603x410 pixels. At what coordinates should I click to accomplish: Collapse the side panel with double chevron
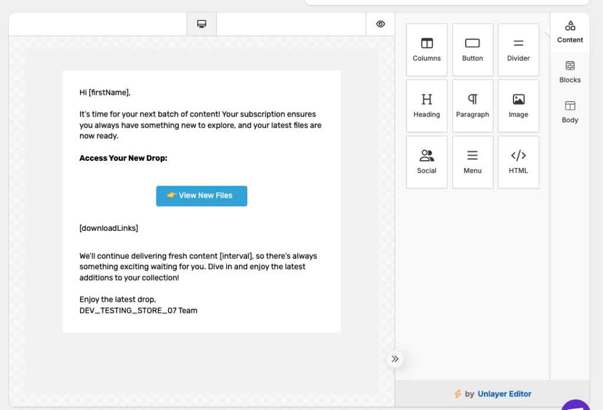[395, 359]
